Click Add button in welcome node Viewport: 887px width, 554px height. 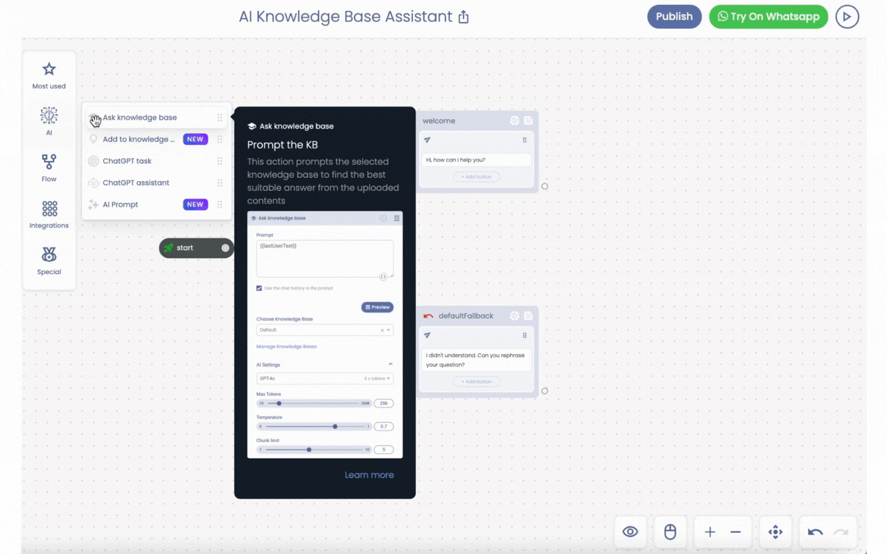[476, 177]
